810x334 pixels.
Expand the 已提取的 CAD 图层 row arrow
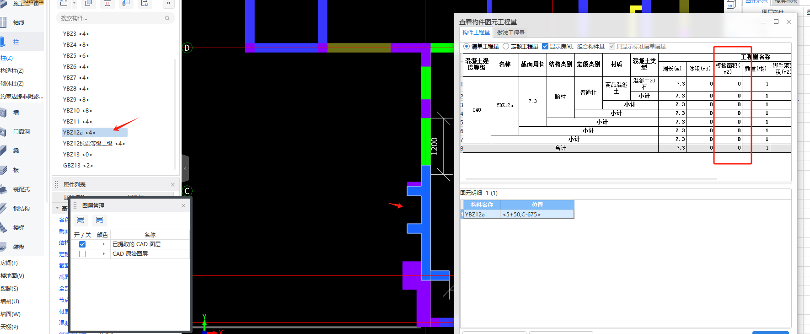[x=103, y=244]
